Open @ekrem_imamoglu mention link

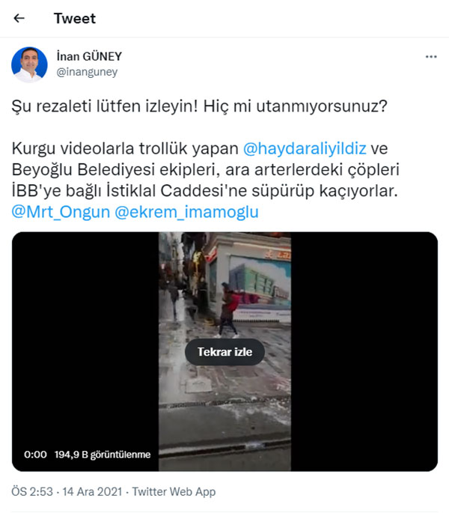pyautogui.click(x=186, y=212)
